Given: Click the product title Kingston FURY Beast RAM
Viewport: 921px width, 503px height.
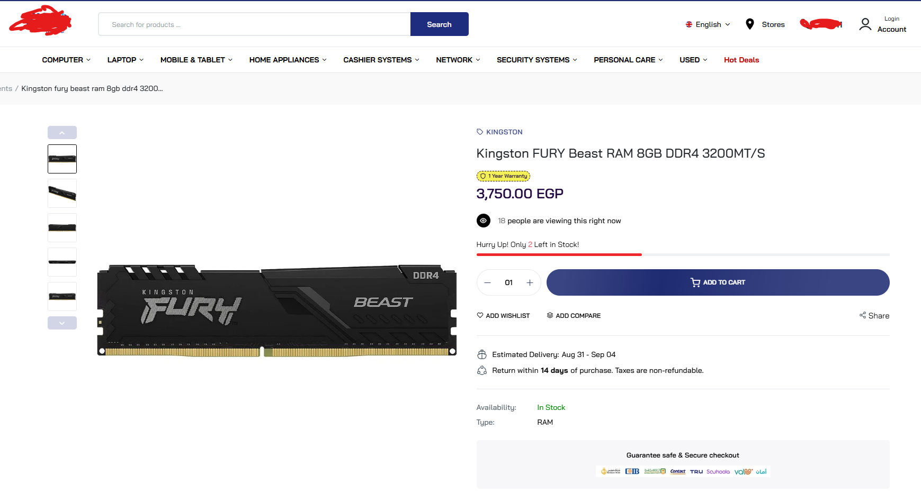Looking at the screenshot, I should click(x=621, y=153).
